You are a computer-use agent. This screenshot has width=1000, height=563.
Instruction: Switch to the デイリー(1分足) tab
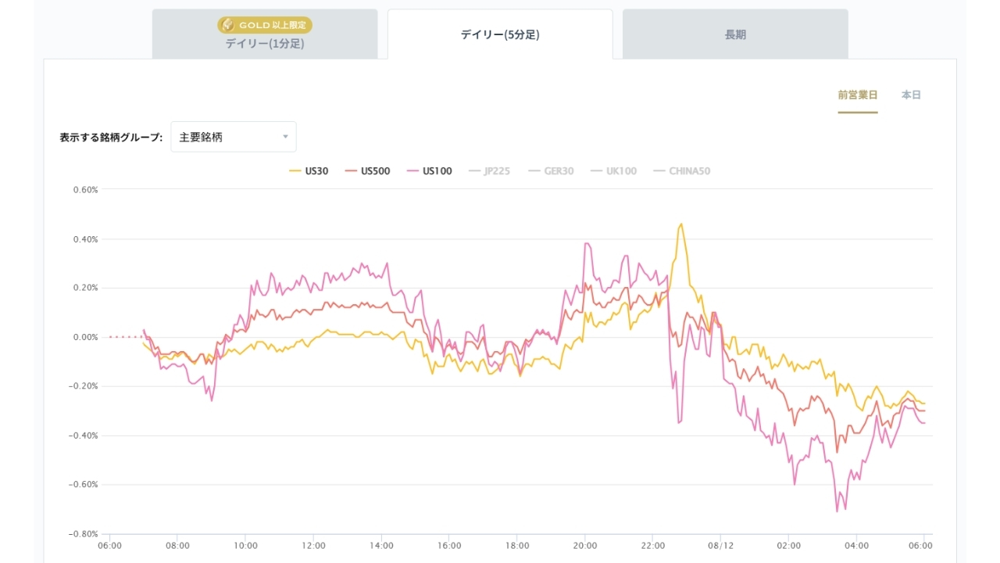point(265,34)
